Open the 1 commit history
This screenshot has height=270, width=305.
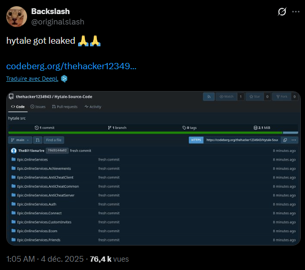pos(45,127)
